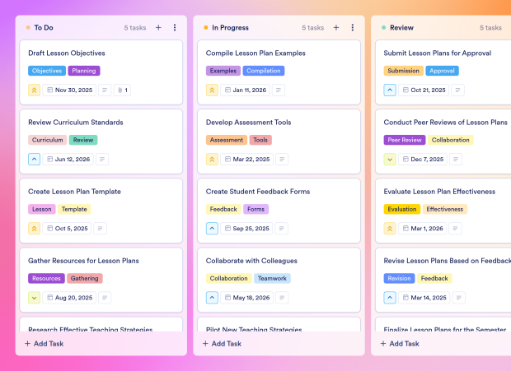Add a task via To Do plus icon
511x371 pixels.
158,28
